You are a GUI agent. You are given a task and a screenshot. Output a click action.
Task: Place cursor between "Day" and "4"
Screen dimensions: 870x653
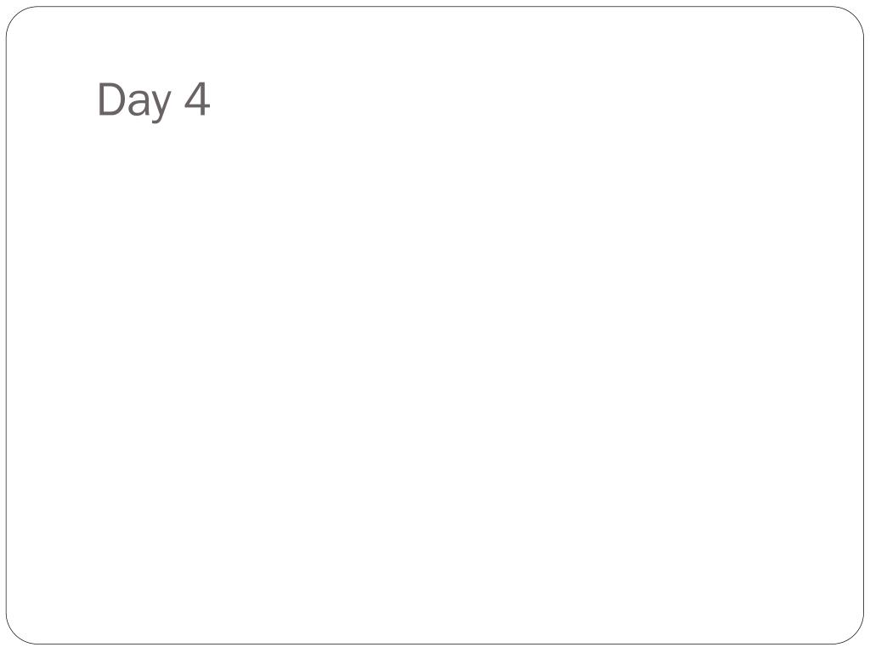tap(178, 100)
